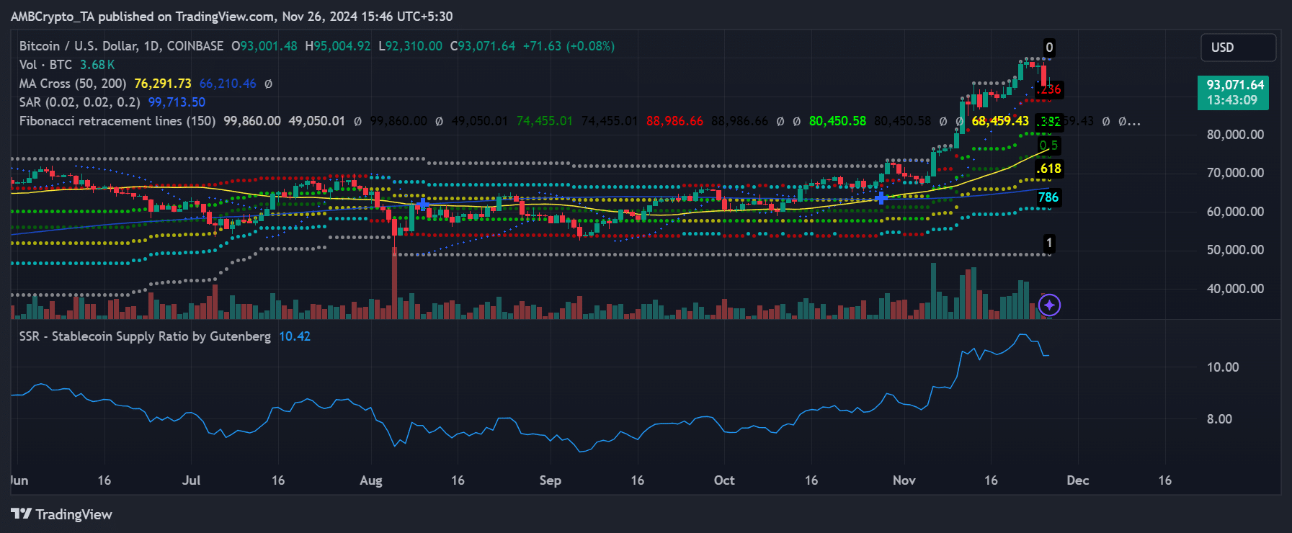Click the white 49,050.01 Fibonacci value

click(317, 121)
